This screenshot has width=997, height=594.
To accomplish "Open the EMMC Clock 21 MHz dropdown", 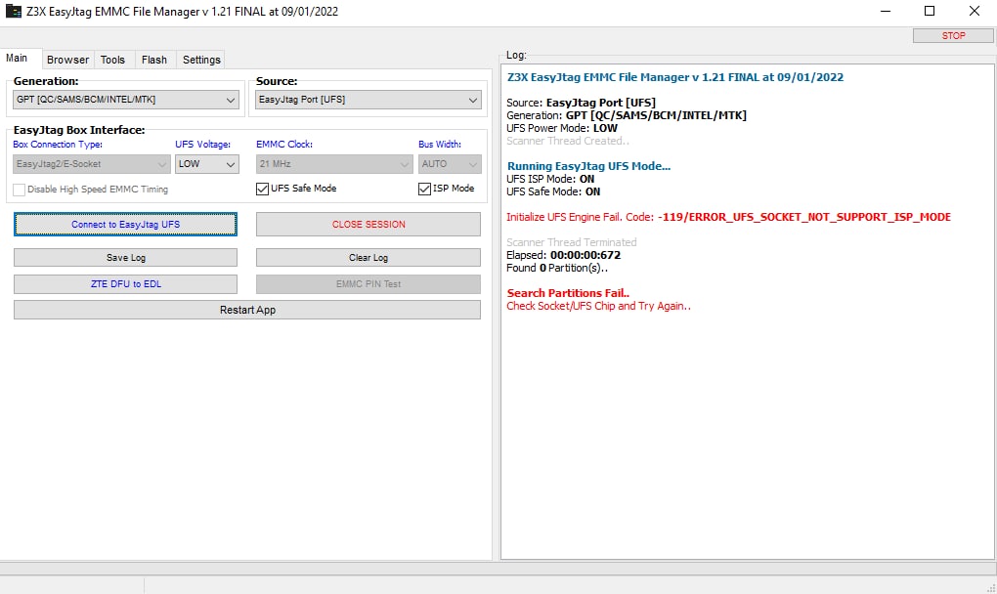I will [334, 164].
